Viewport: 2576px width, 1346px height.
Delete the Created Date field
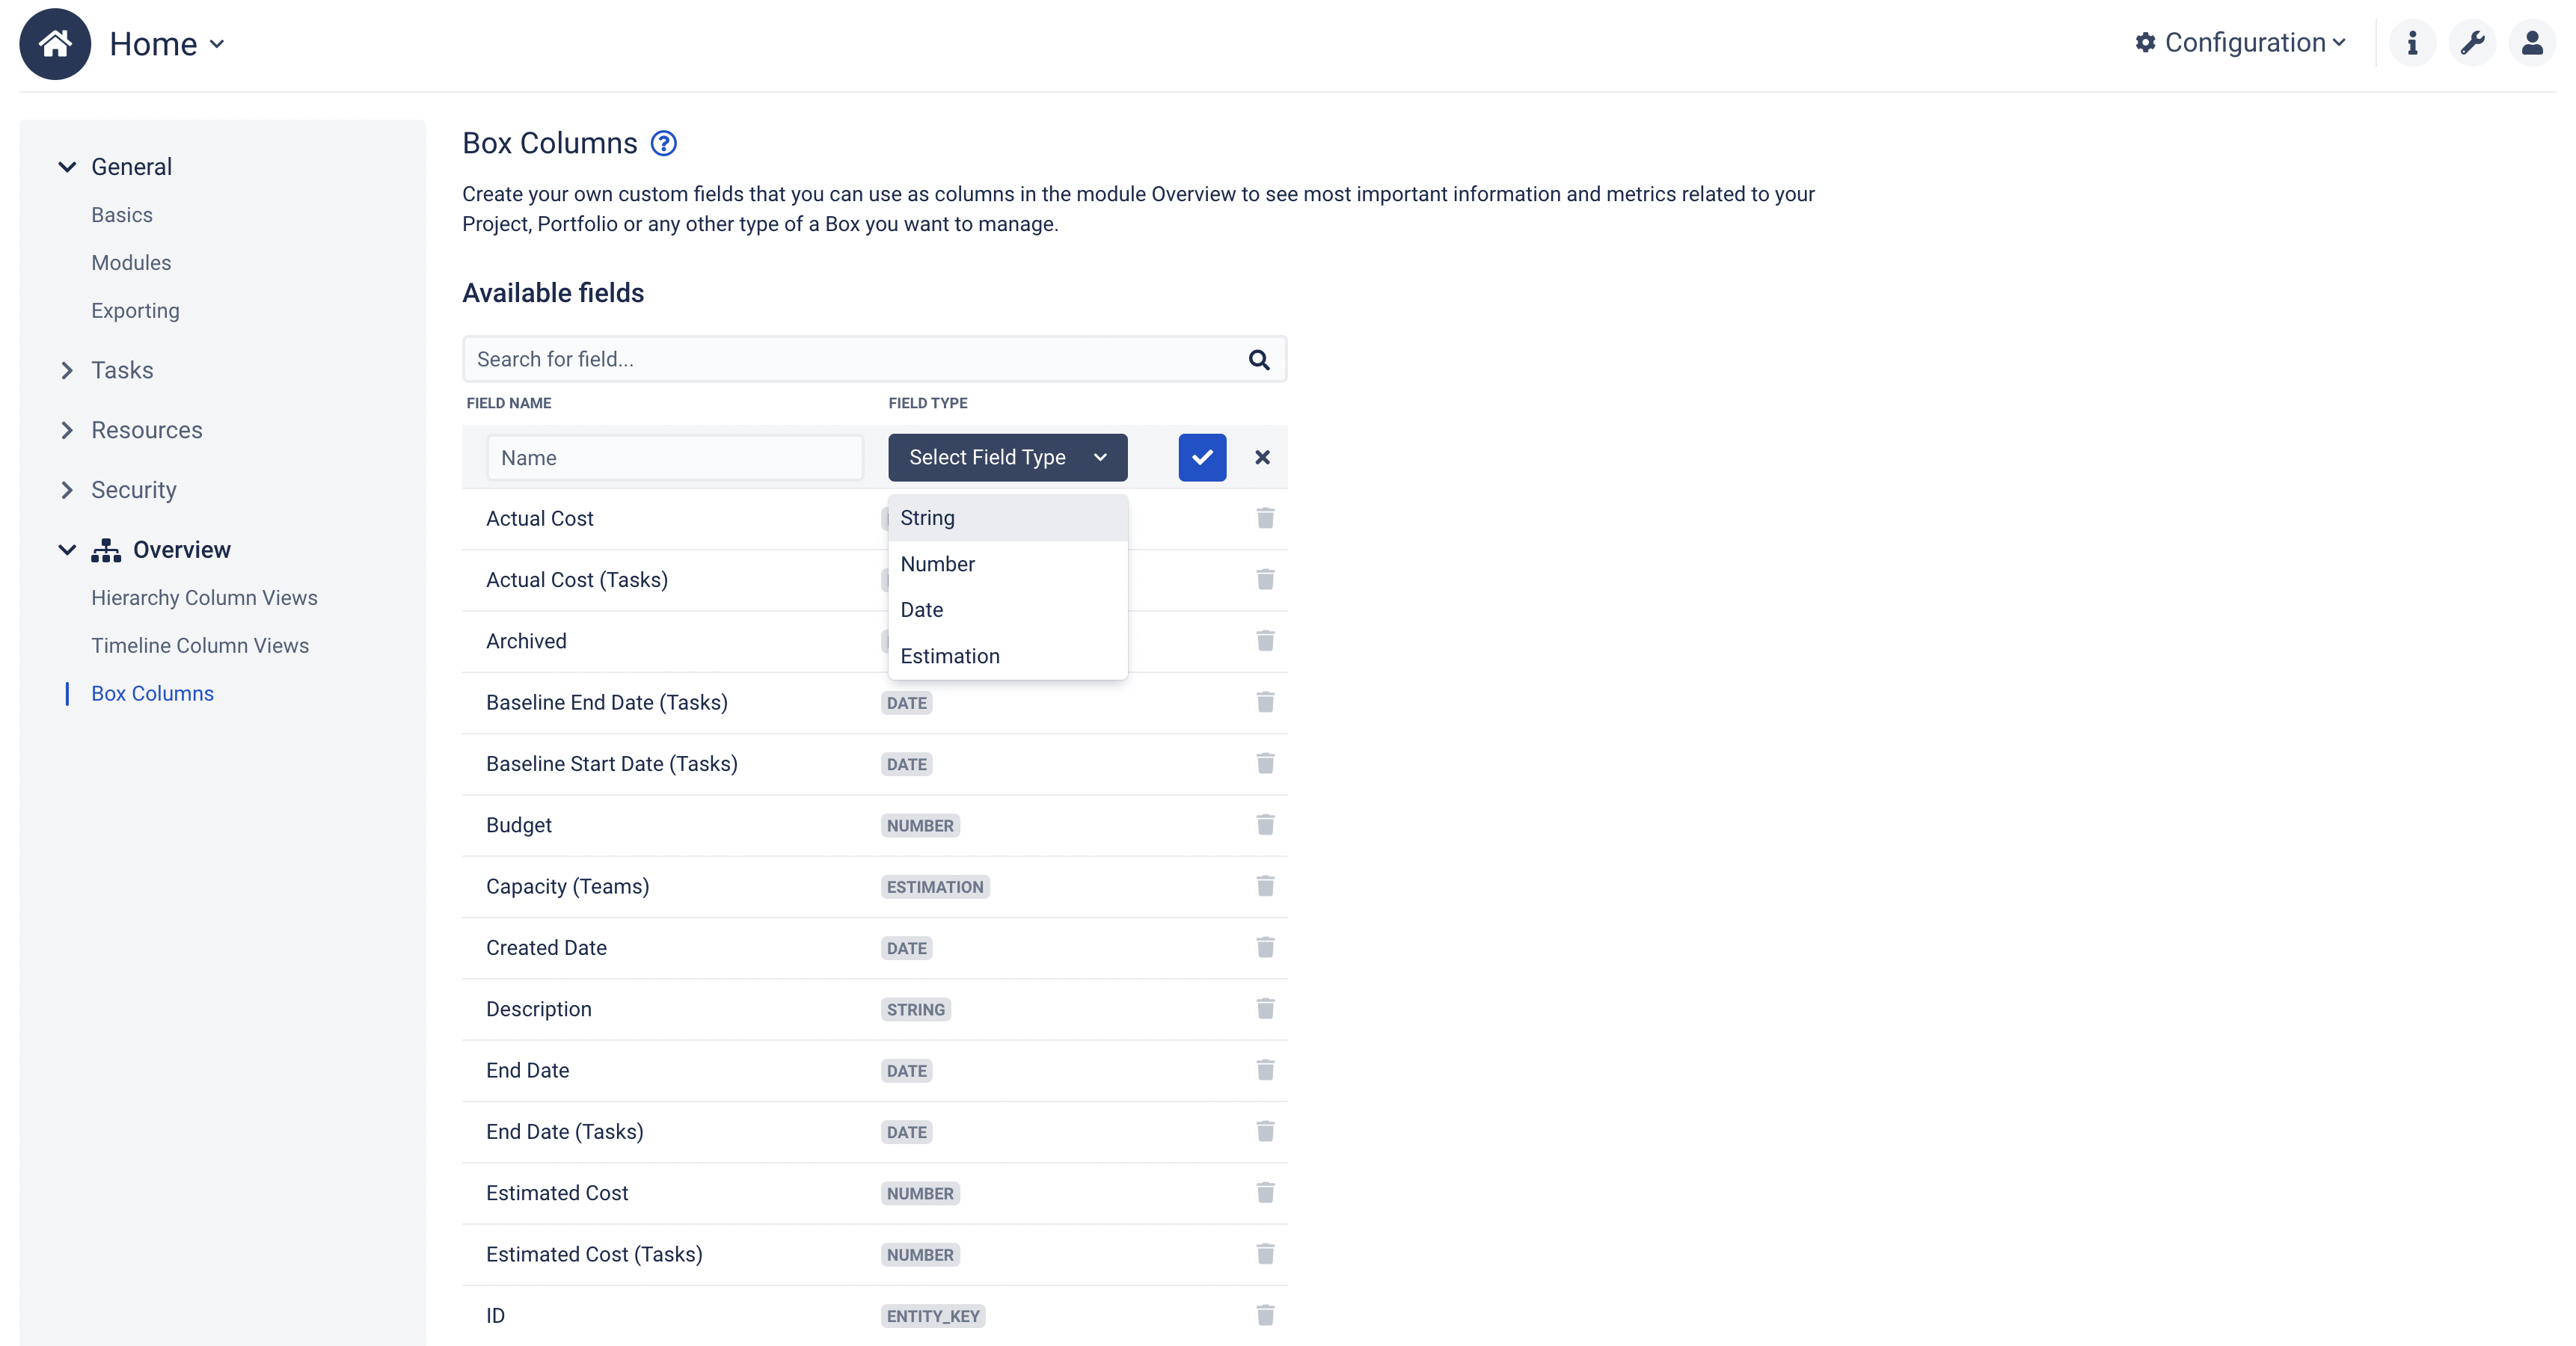[1265, 947]
